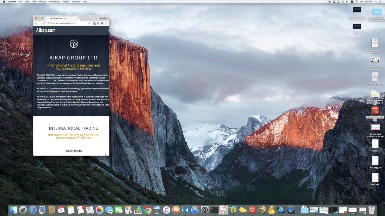Open App Store from the Dock

click(x=195, y=210)
